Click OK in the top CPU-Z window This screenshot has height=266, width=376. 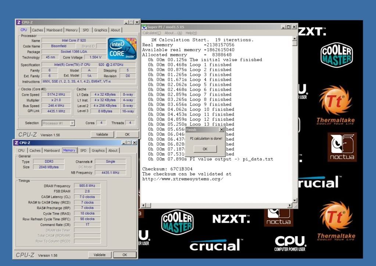[127, 134]
